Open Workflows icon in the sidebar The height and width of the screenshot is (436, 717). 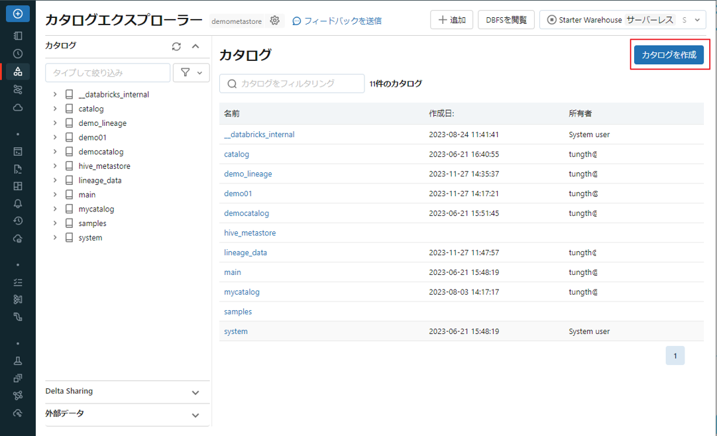(x=18, y=89)
